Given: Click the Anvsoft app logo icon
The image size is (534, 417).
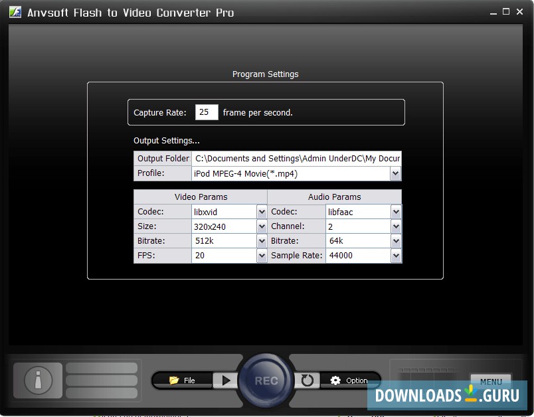Looking at the screenshot, I should coord(15,12).
